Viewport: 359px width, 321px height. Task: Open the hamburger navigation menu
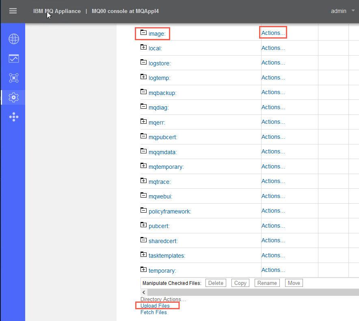click(x=13, y=11)
